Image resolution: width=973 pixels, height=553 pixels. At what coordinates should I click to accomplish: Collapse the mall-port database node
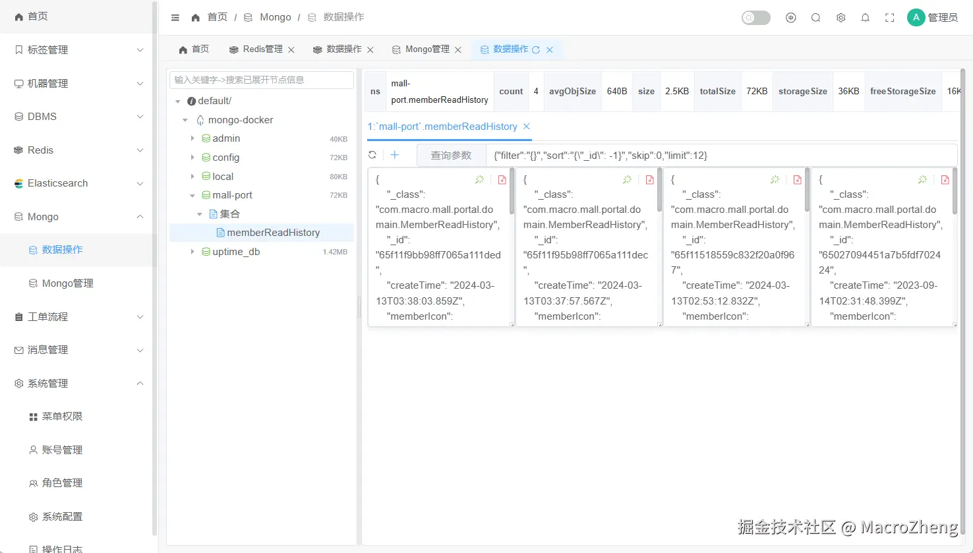click(x=192, y=196)
